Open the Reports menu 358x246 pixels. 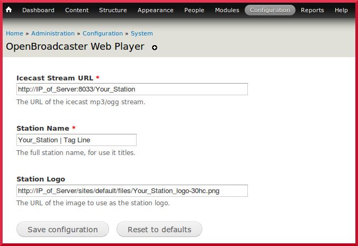click(x=312, y=10)
